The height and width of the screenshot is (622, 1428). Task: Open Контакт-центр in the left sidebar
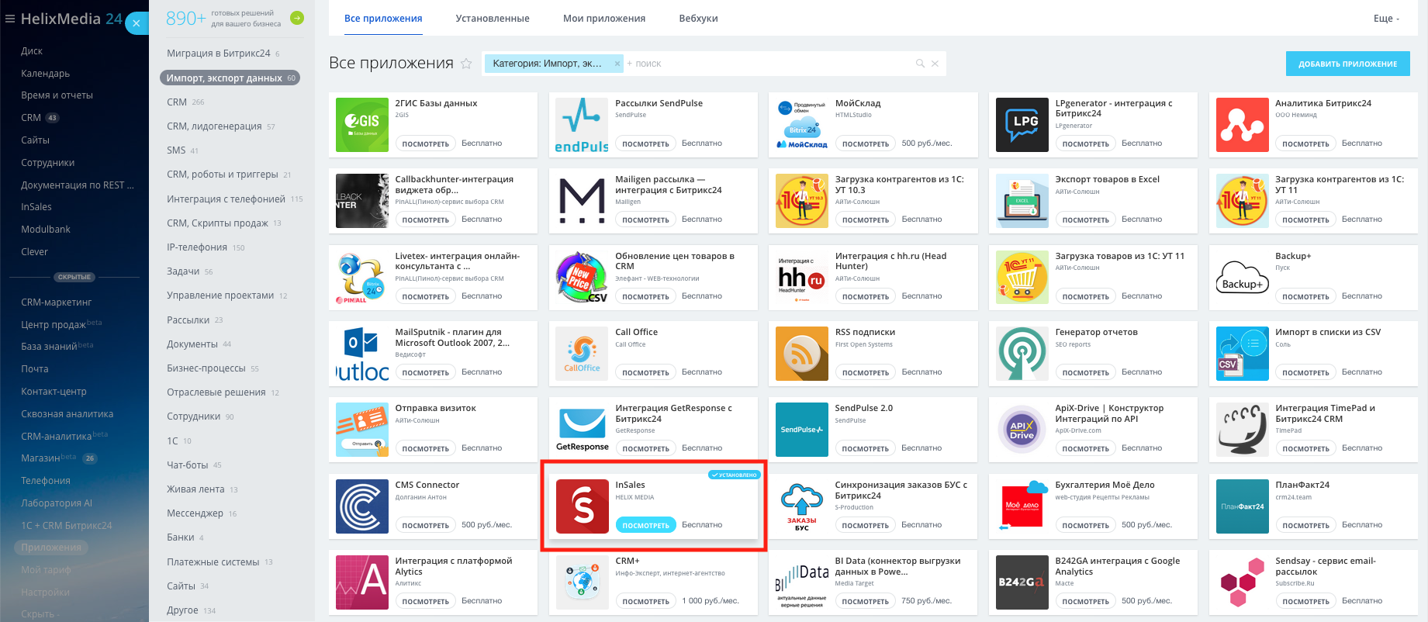tap(54, 392)
